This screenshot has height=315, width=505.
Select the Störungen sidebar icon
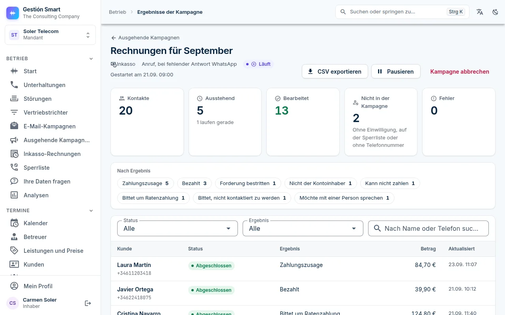pos(14,99)
